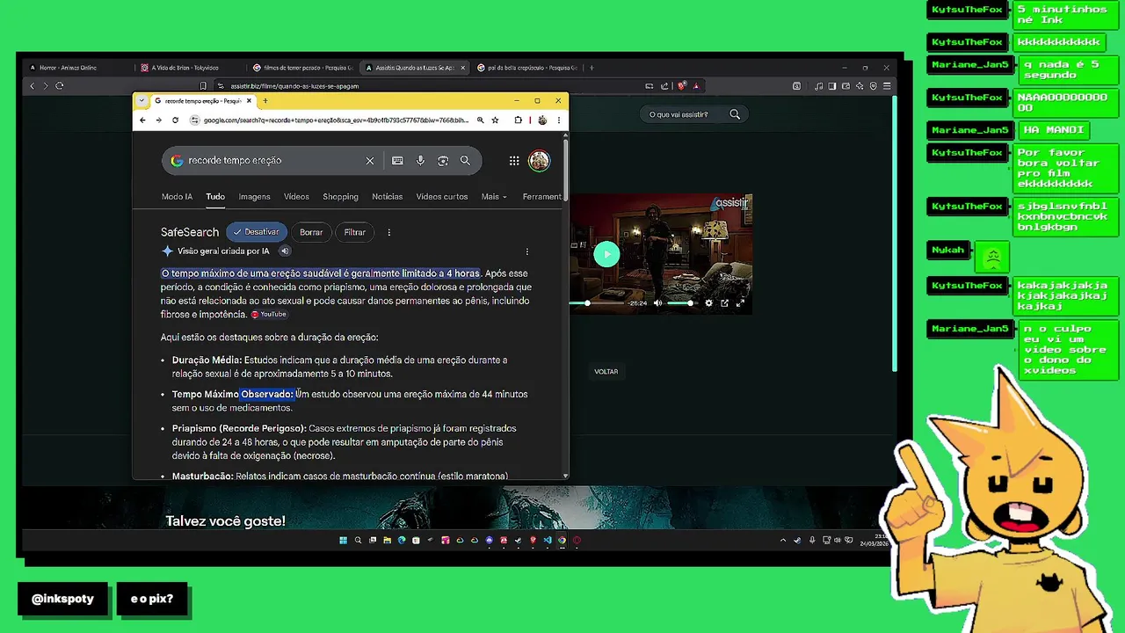Open Chrome three-dot menu
Image resolution: width=1125 pixels, height=633 pixels.
pos(558,120)
